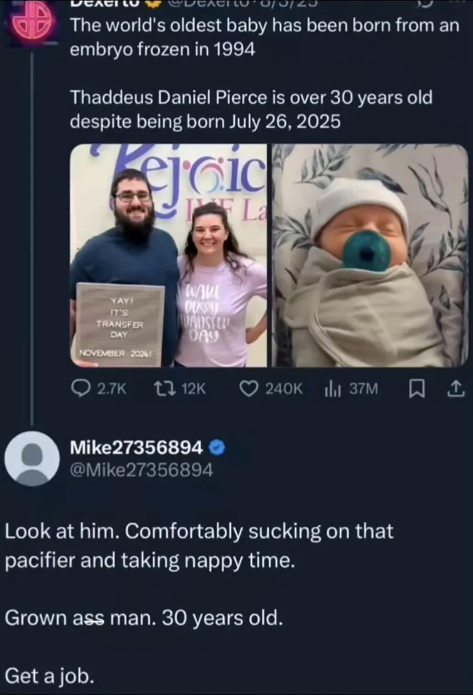The width and height of the screenshot is (473, 695).
Task: Click the blue verified badge beside Mike27356894
Action: click(217, 448)
